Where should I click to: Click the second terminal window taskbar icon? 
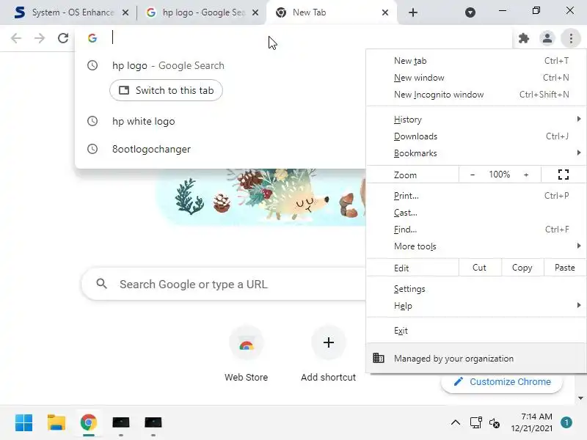153,423
